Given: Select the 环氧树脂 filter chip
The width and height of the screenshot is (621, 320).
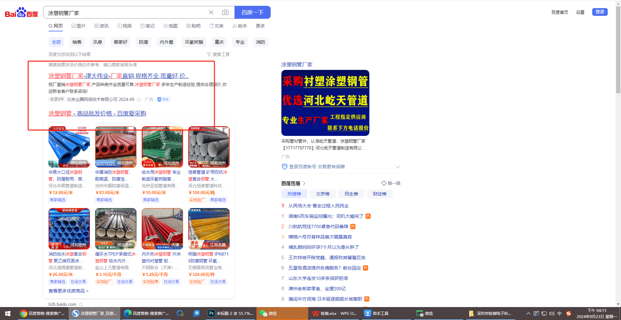Looking at the screenshot, I should (x=194, y=42).
